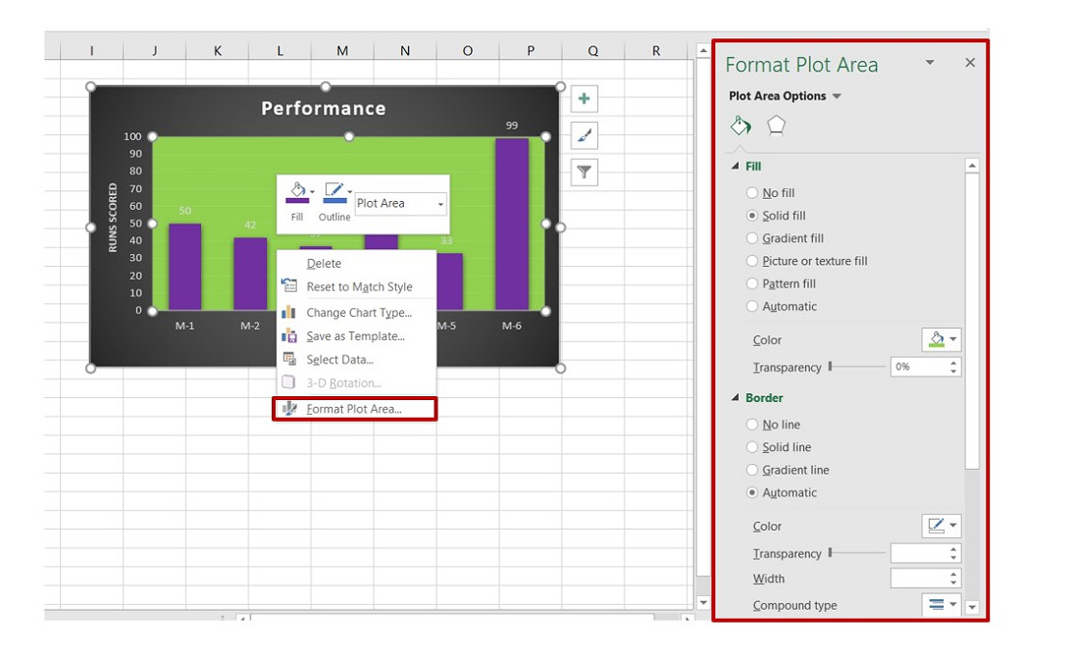
Task: Click the Fill bucket icon in mini toolbar
Action: [297, 192]
